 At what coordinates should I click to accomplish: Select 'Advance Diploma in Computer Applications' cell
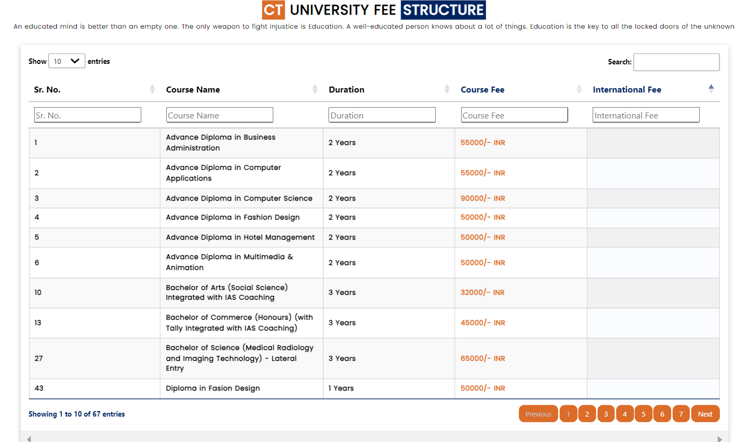point(241,173)
